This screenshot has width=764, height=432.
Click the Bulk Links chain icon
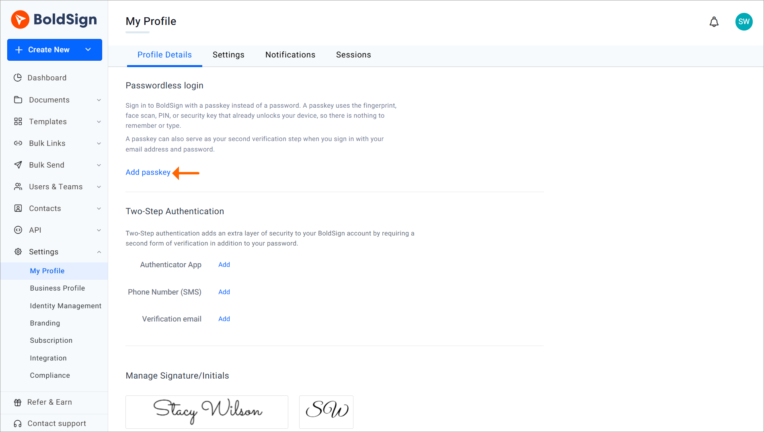(18, 143)
